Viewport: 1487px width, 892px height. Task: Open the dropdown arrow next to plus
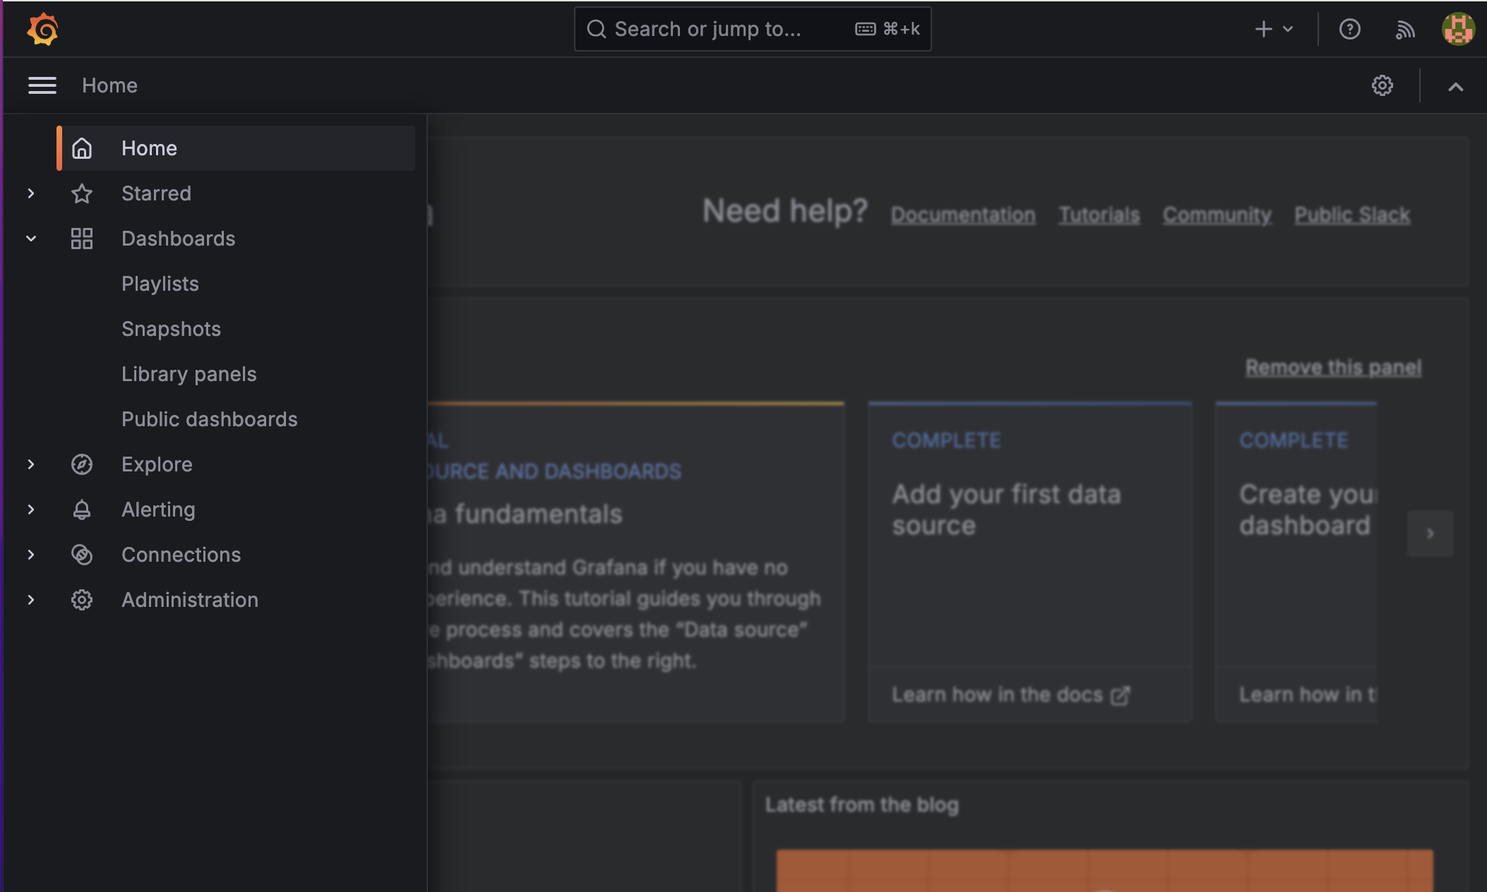tap(1288, 29)
